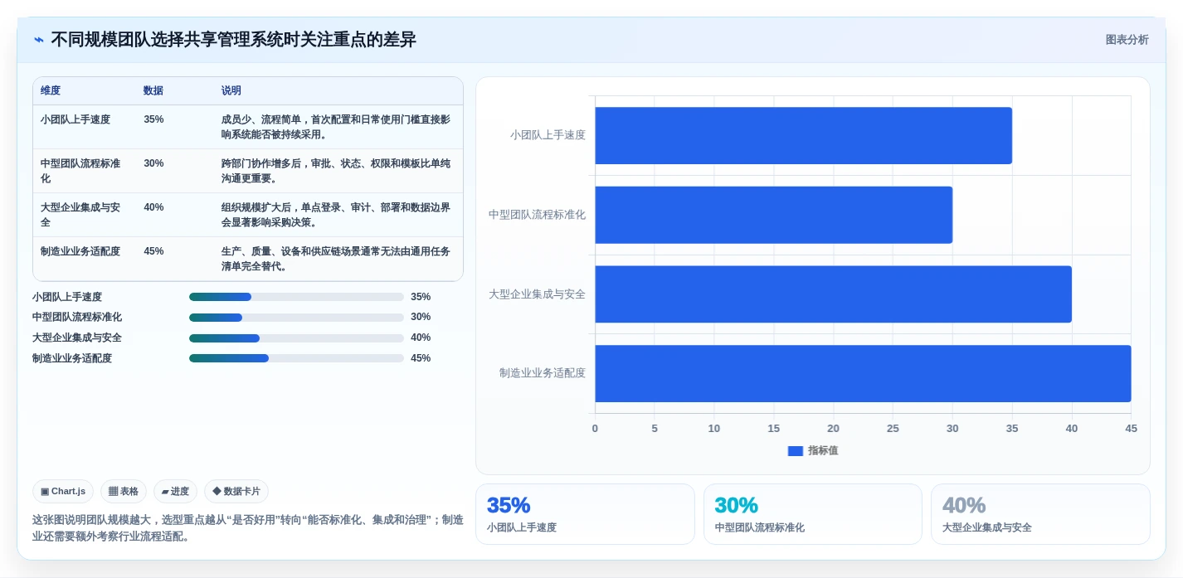The width and height of the screenshot is (1183, 578).
Task: Click the 小团队上手速度 progress bar
Action: tap(296, 297)
